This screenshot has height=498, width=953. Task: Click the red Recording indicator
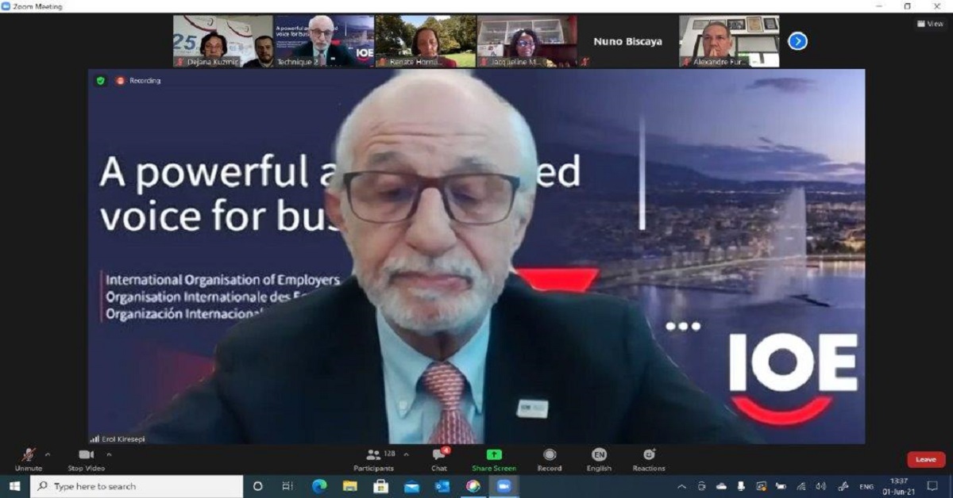point(139,81)
